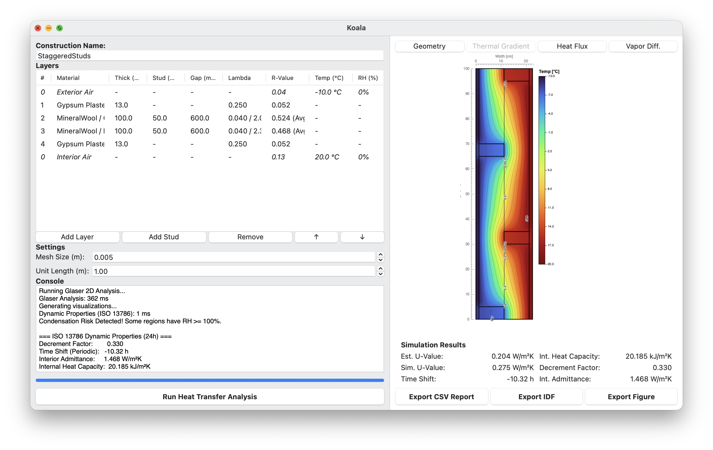Move selected layer up using arrow button
This screenshot has width=713, height=450.
(x=316, y=237)
